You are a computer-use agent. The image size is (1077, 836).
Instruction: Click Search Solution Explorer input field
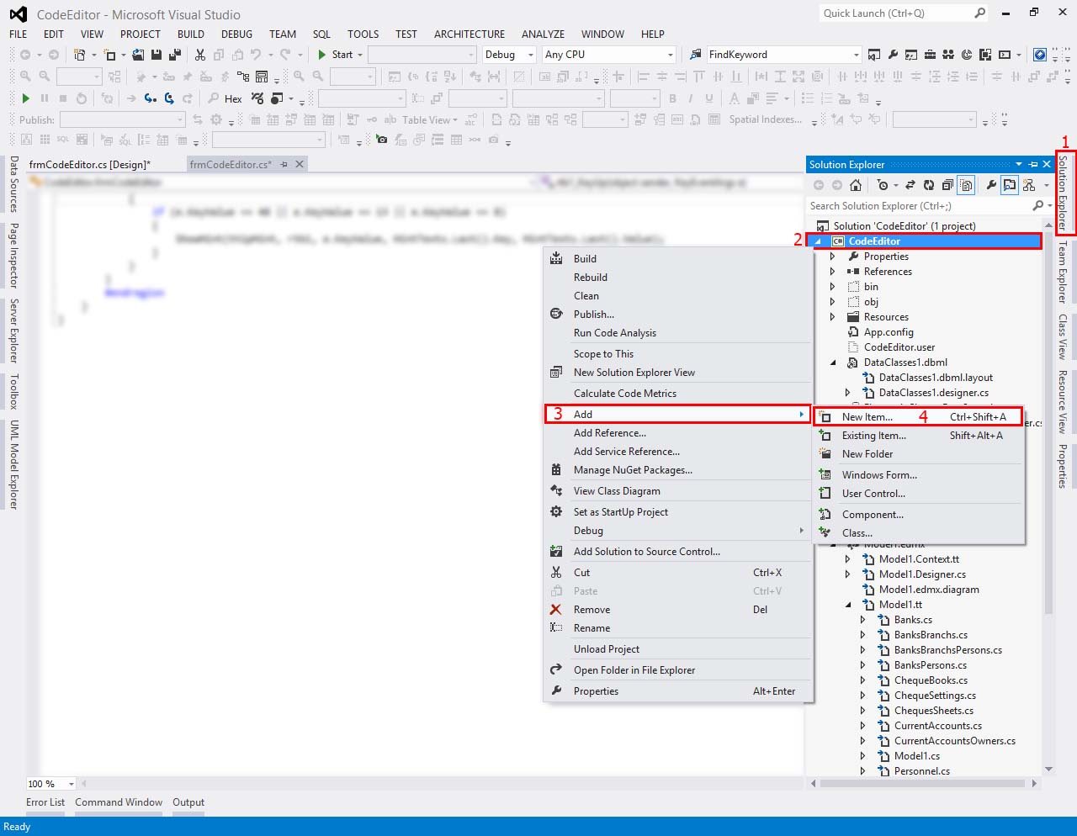(x=919, y=206)
